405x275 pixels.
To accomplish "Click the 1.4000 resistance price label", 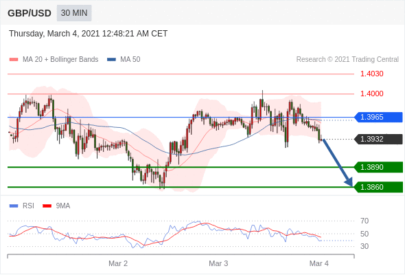I will point(371,93).
